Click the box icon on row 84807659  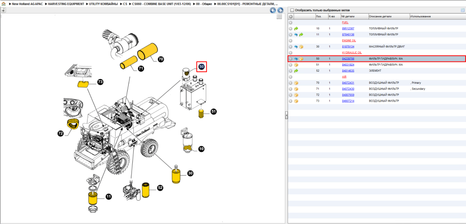[296, 95]
